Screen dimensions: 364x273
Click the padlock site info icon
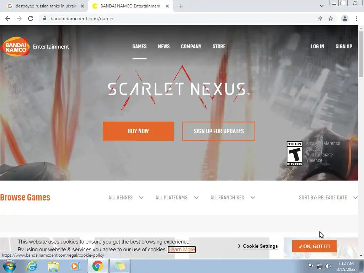[45, 18]
